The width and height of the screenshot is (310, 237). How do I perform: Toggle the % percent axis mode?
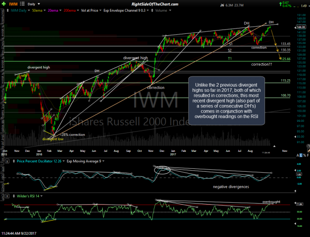[x=305, y=156]
